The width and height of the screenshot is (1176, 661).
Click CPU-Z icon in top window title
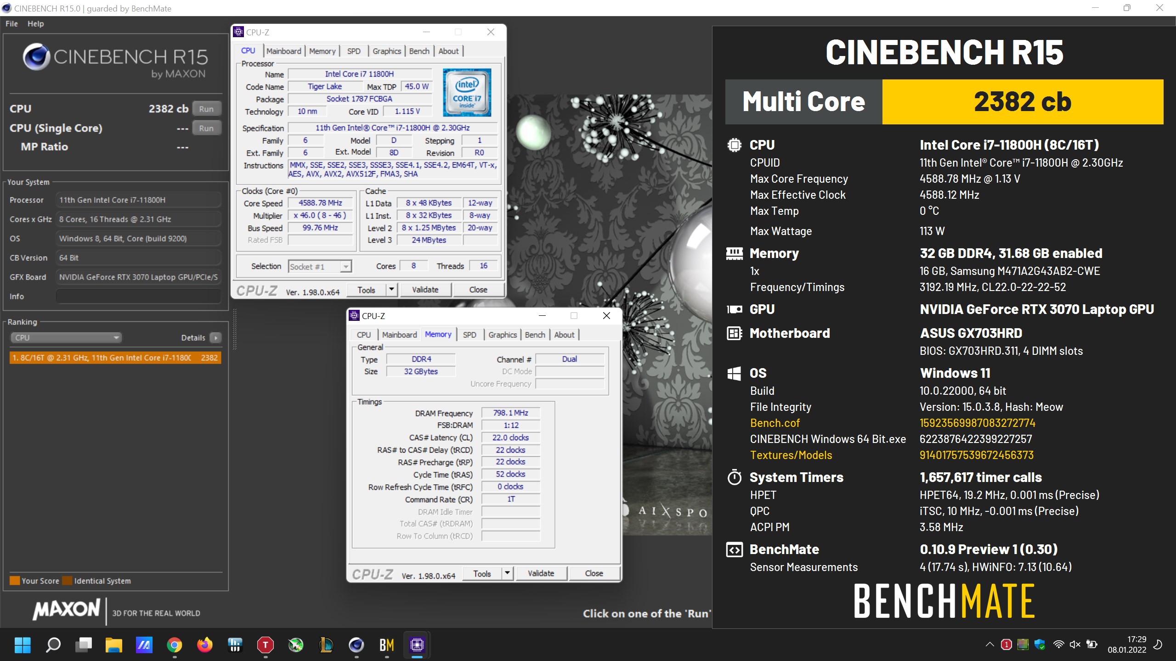point(238,32)
